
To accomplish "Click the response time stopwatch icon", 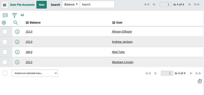I will tap(200, 81).
